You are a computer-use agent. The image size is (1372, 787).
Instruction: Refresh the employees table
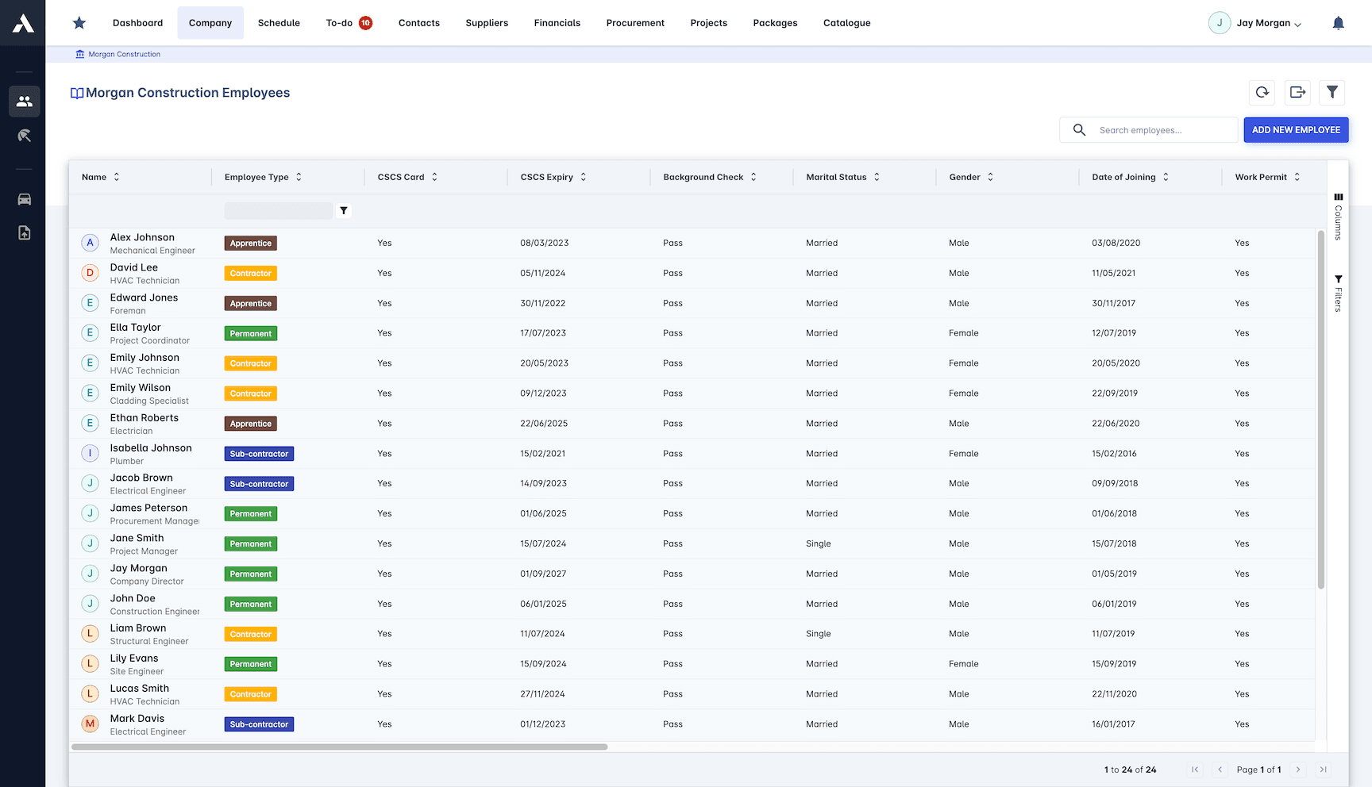tap(1262, 93)
